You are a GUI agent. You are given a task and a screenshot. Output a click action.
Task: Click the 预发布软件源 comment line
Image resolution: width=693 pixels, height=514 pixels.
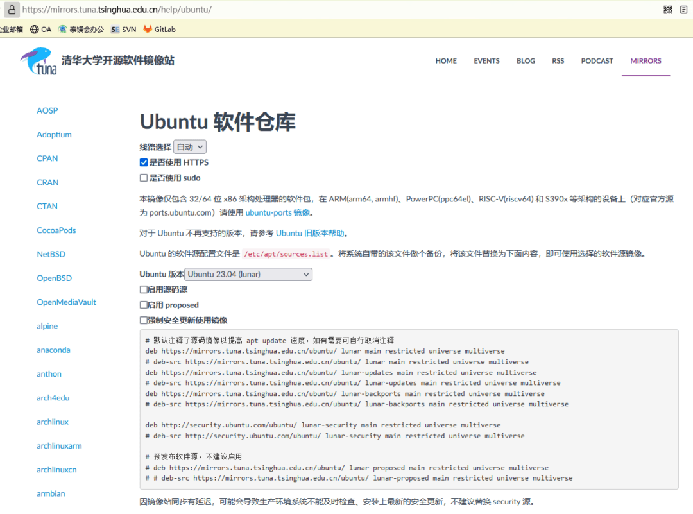(194, 456)
